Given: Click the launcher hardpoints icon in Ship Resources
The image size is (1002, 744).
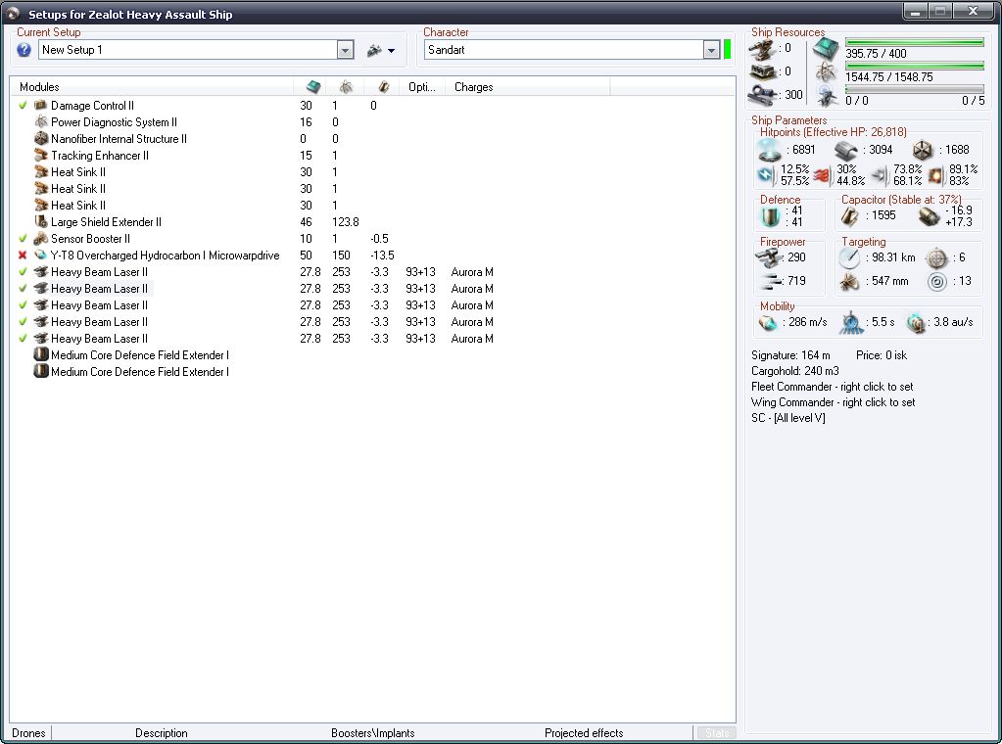Looking at the screenshot, I should [763, 71].
